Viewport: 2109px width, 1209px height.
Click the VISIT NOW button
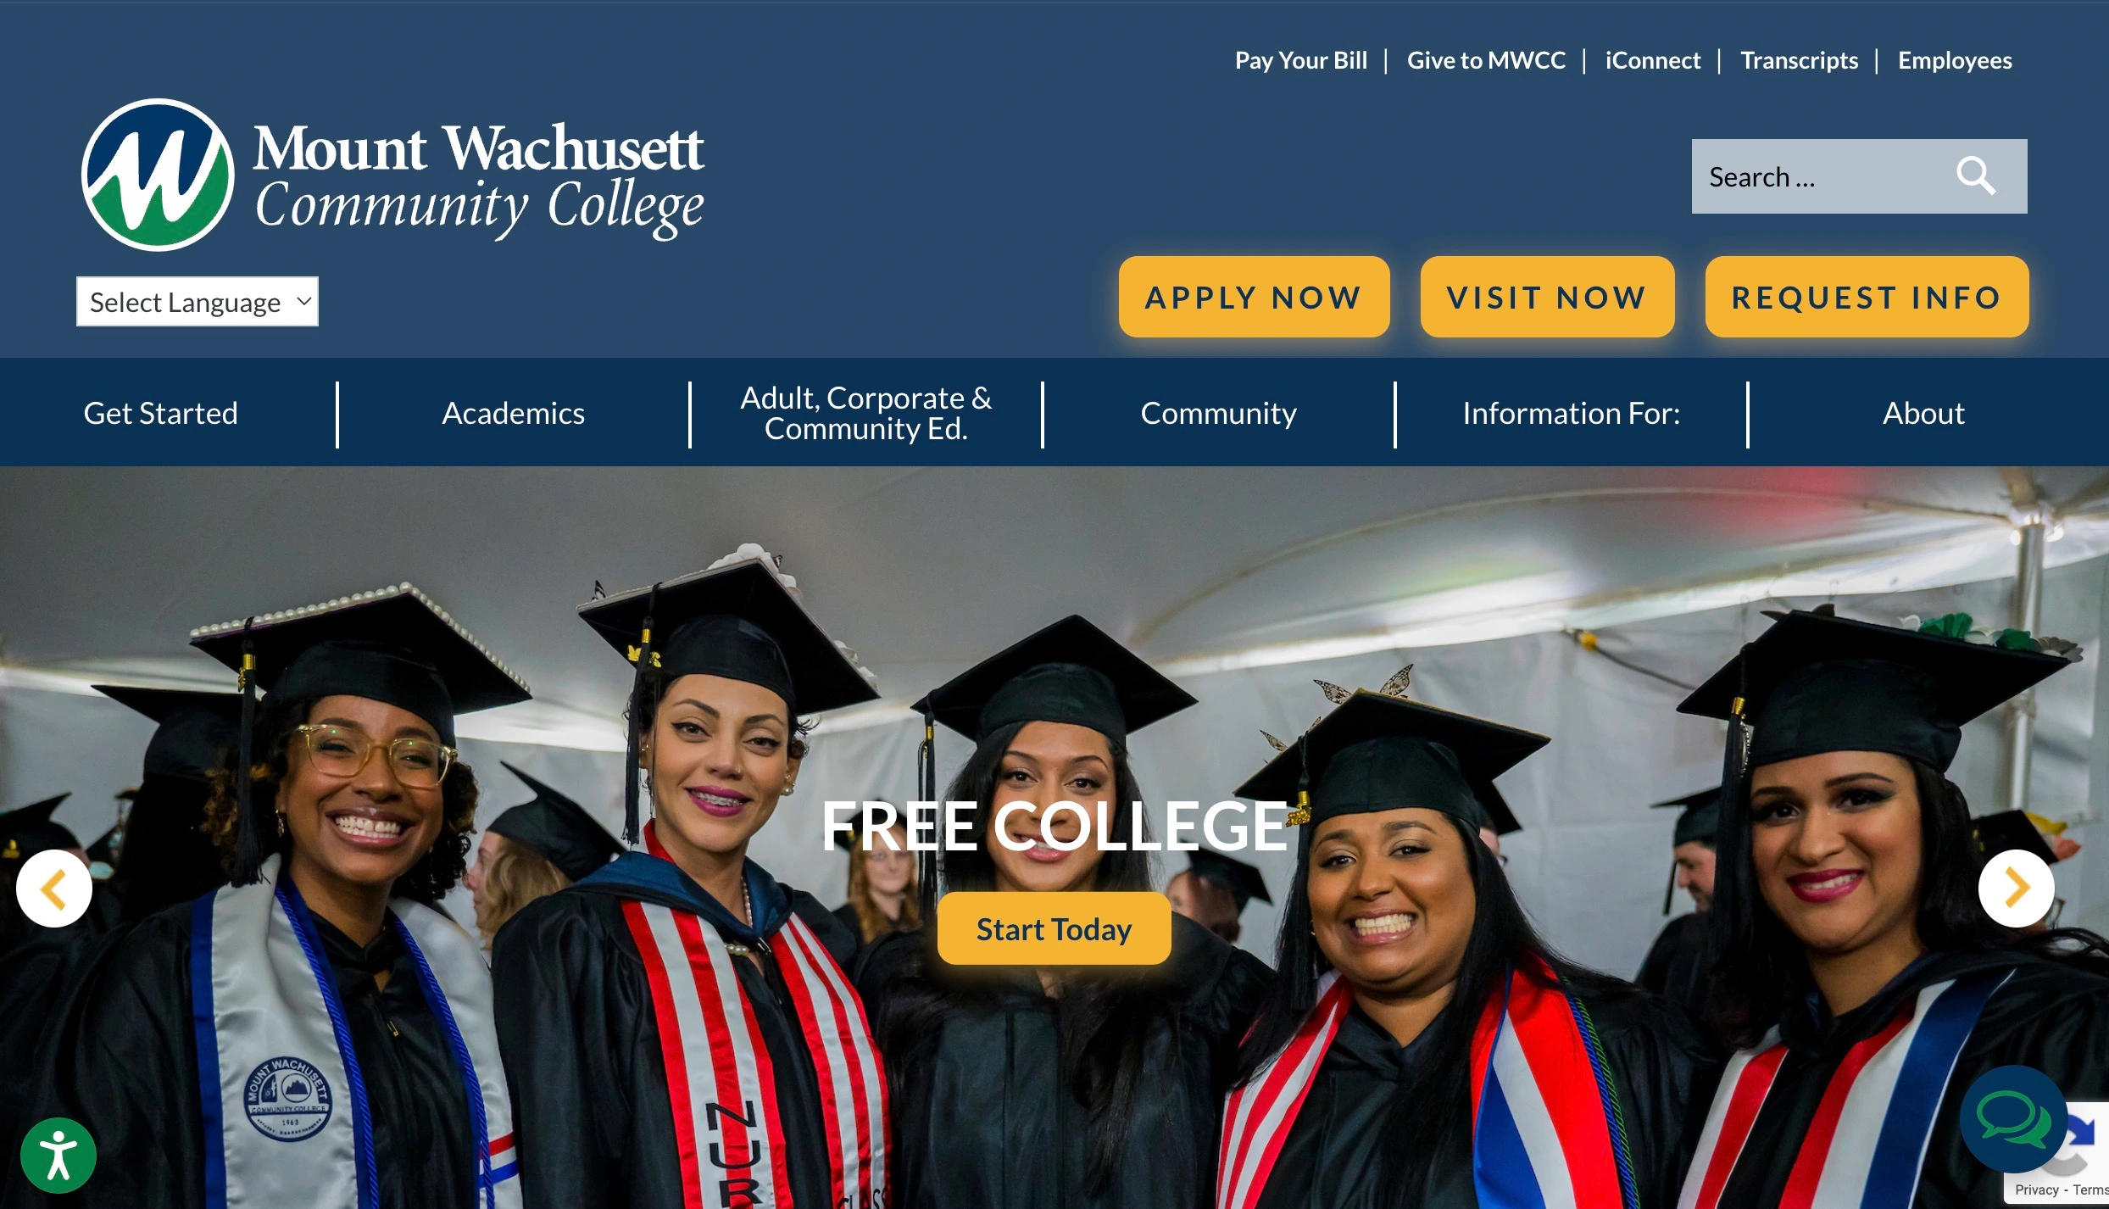click(x=1547, y=298)
